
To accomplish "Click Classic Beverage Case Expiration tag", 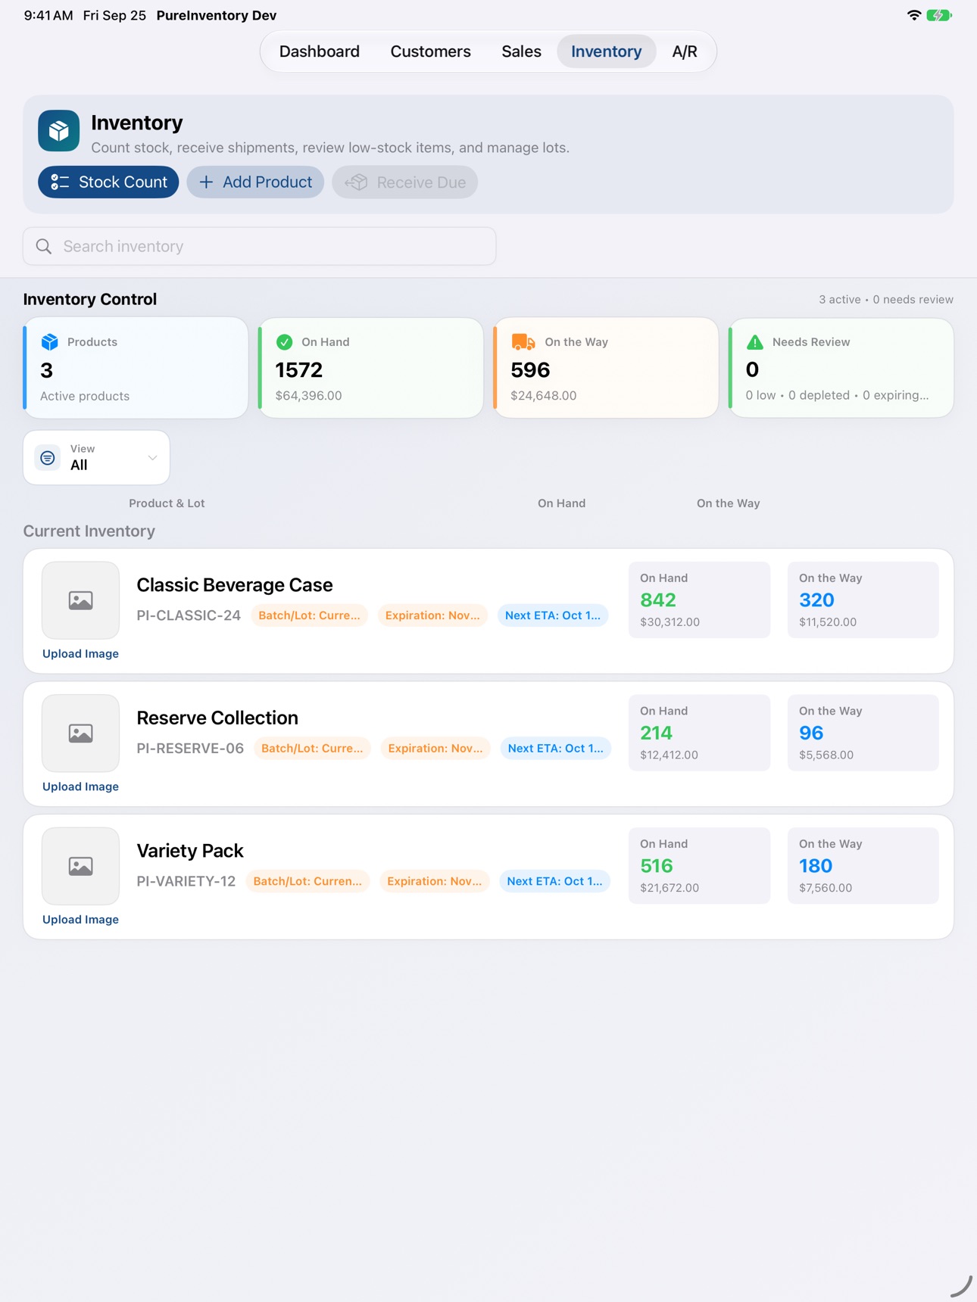I will coord(433,615).
